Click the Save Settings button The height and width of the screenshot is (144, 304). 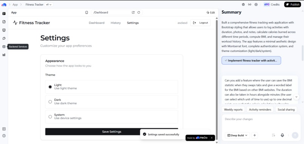click(112, 132)
